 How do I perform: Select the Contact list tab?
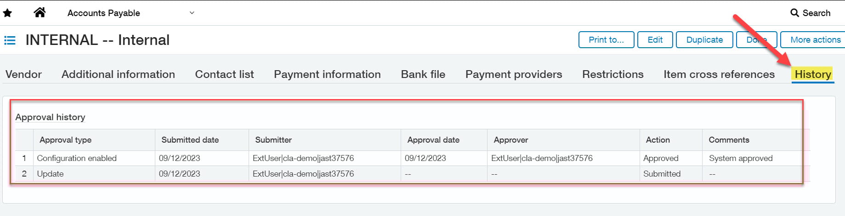point(224,74)
